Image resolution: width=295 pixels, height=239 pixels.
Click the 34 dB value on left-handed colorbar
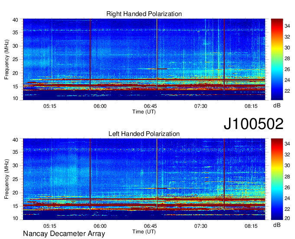point(287,144)
